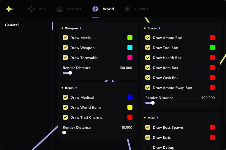The width and height of the screenshot is (226, 150).
Task: Select General in the sidebar
Action: 12,25
